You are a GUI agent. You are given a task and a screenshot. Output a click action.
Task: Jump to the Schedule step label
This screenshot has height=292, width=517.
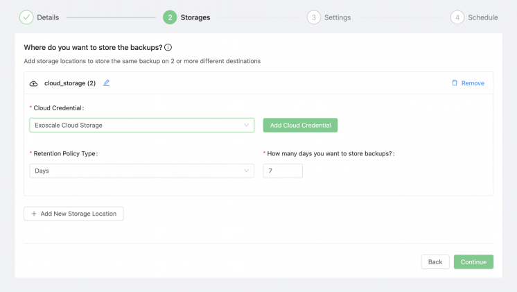(x=482, y=17)
